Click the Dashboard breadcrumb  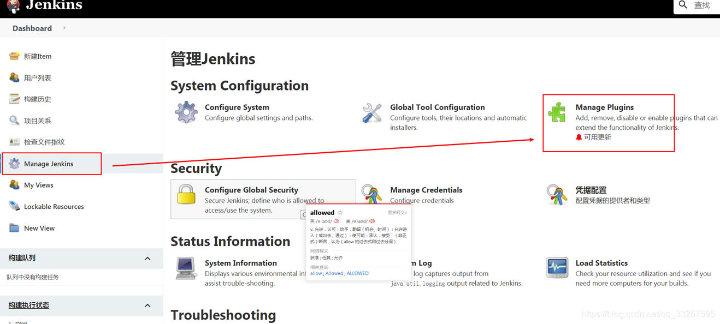pos(32,28)
